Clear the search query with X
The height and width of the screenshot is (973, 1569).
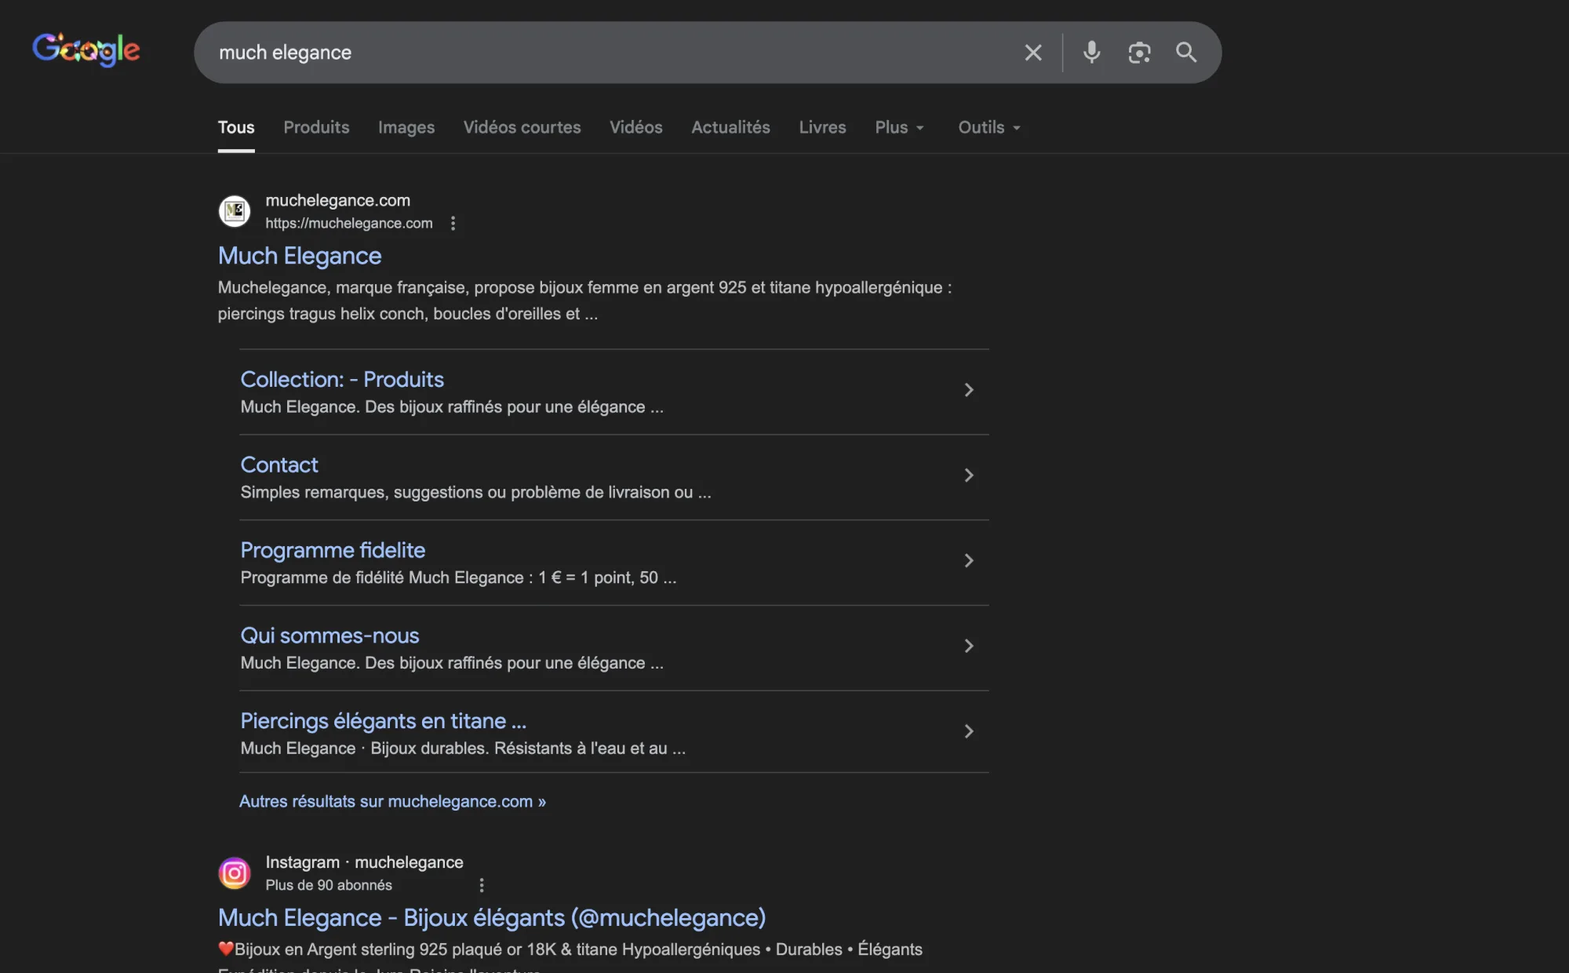click(x=1032, y=53)
